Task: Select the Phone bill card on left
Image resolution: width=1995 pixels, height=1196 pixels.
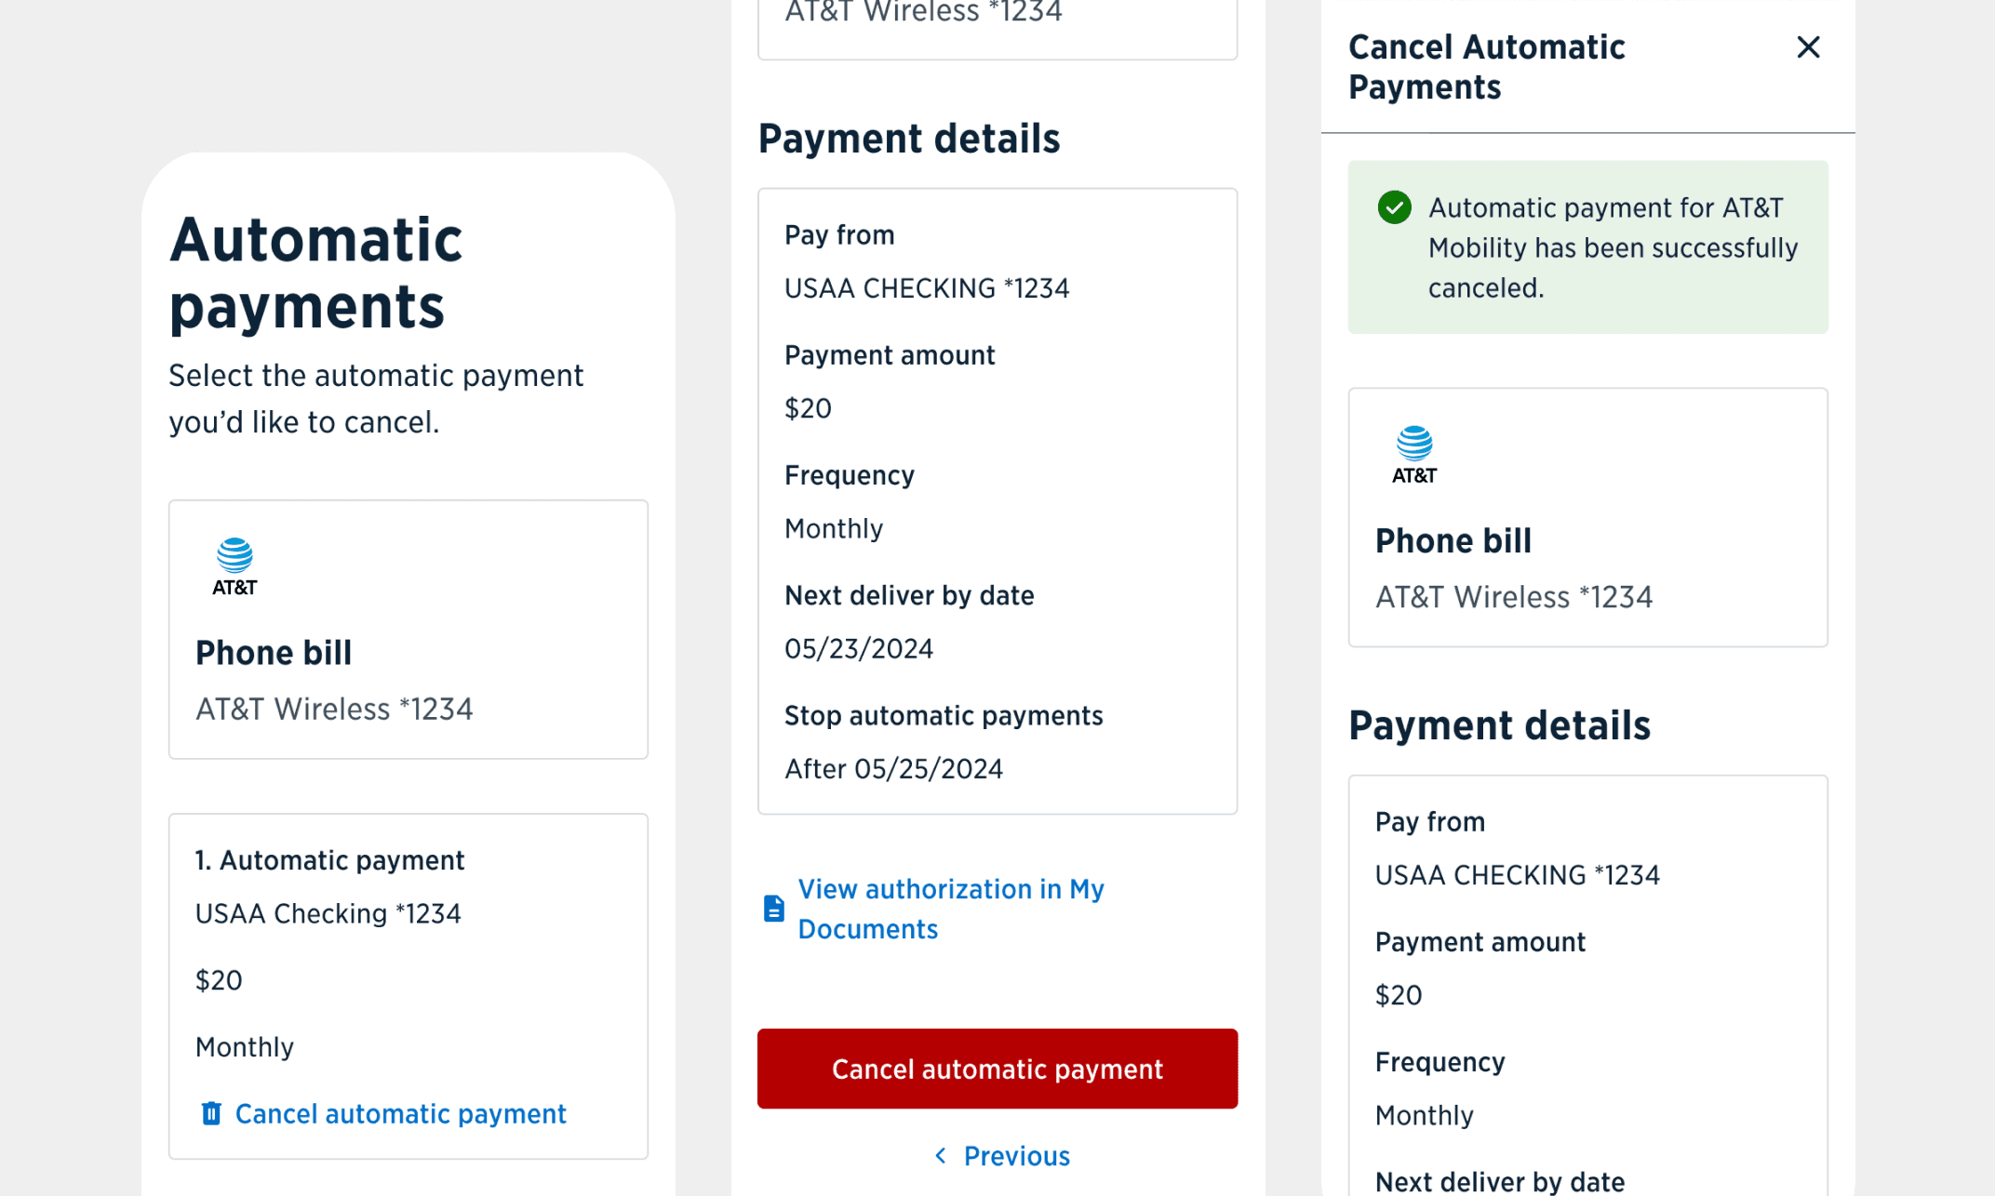Action: [x=408, y=630]
